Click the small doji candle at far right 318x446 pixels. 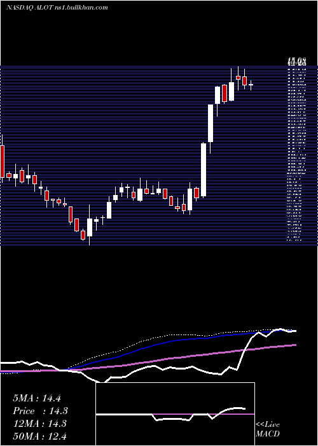click(x=251, y=85)
